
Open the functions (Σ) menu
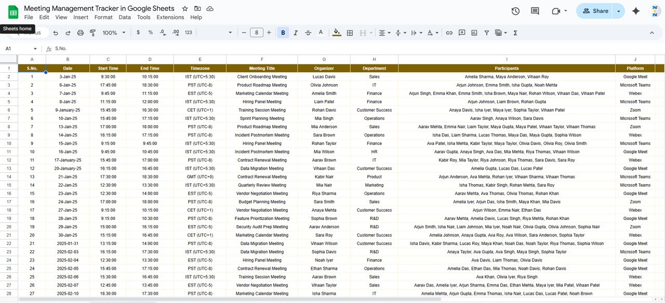click(x=515, y=32)
